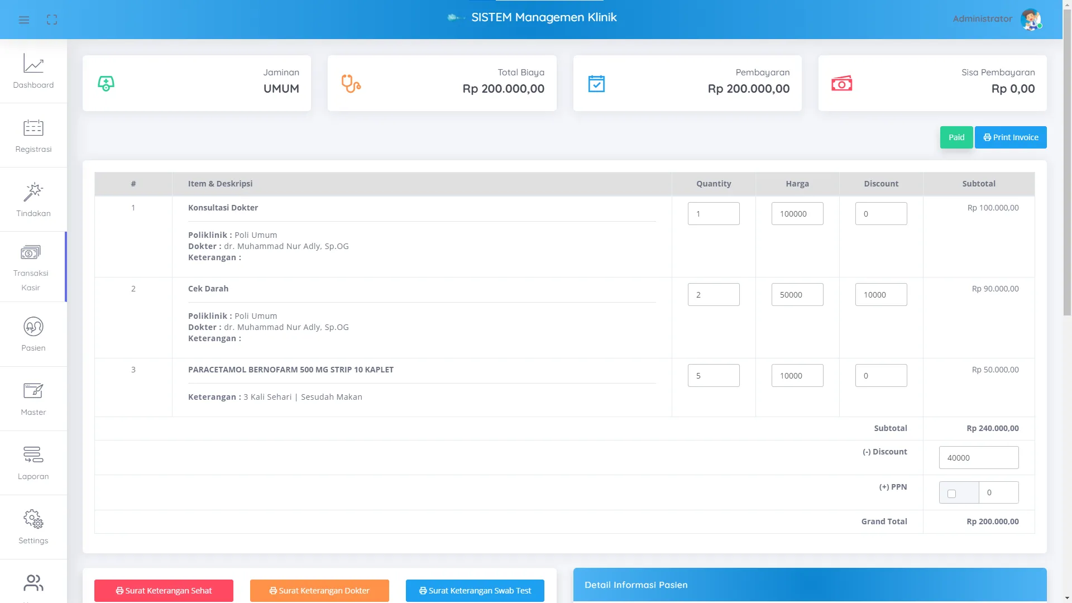Open the Dashboard chart icon
Screen dimensions: 1072x603
(x=33, y=63)
